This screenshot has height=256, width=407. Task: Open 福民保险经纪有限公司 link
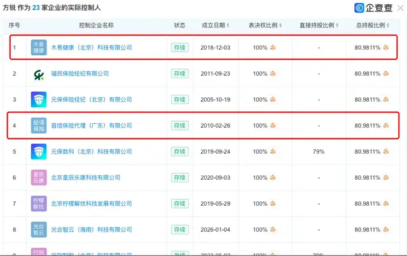[79, 74]
